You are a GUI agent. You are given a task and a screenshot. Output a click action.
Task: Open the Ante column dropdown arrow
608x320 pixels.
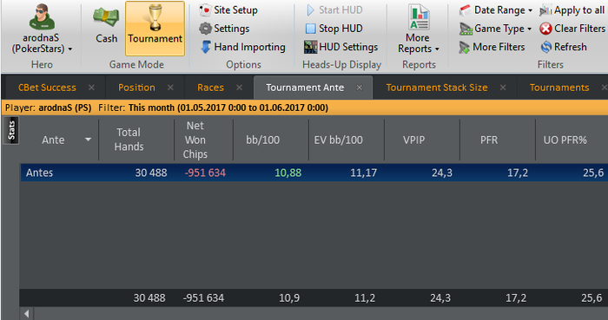89,140
